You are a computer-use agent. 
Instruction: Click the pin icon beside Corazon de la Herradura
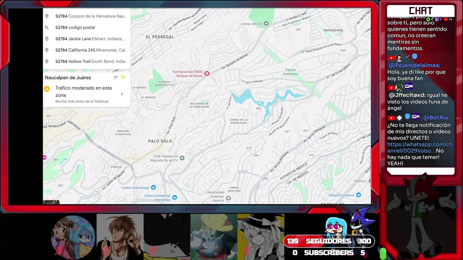[x=47, y=16]
